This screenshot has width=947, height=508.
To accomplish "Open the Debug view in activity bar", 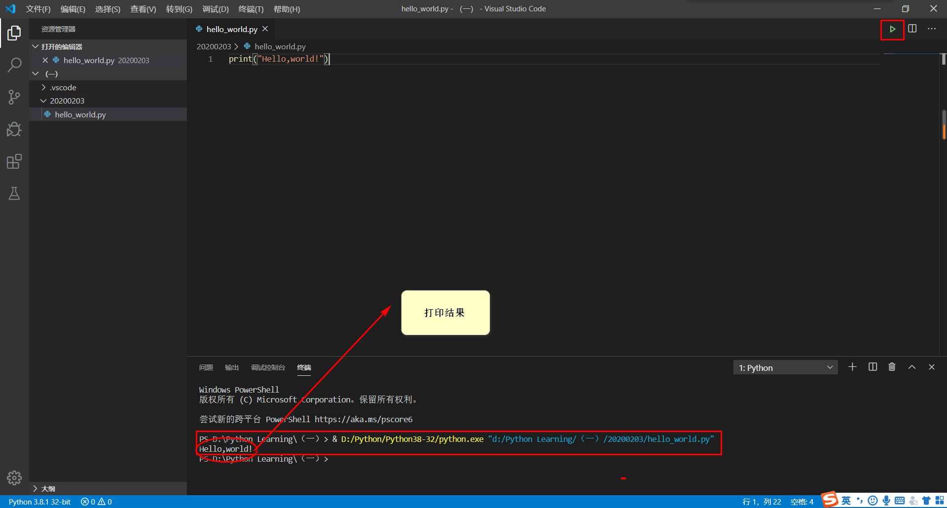I will [14, 129].
